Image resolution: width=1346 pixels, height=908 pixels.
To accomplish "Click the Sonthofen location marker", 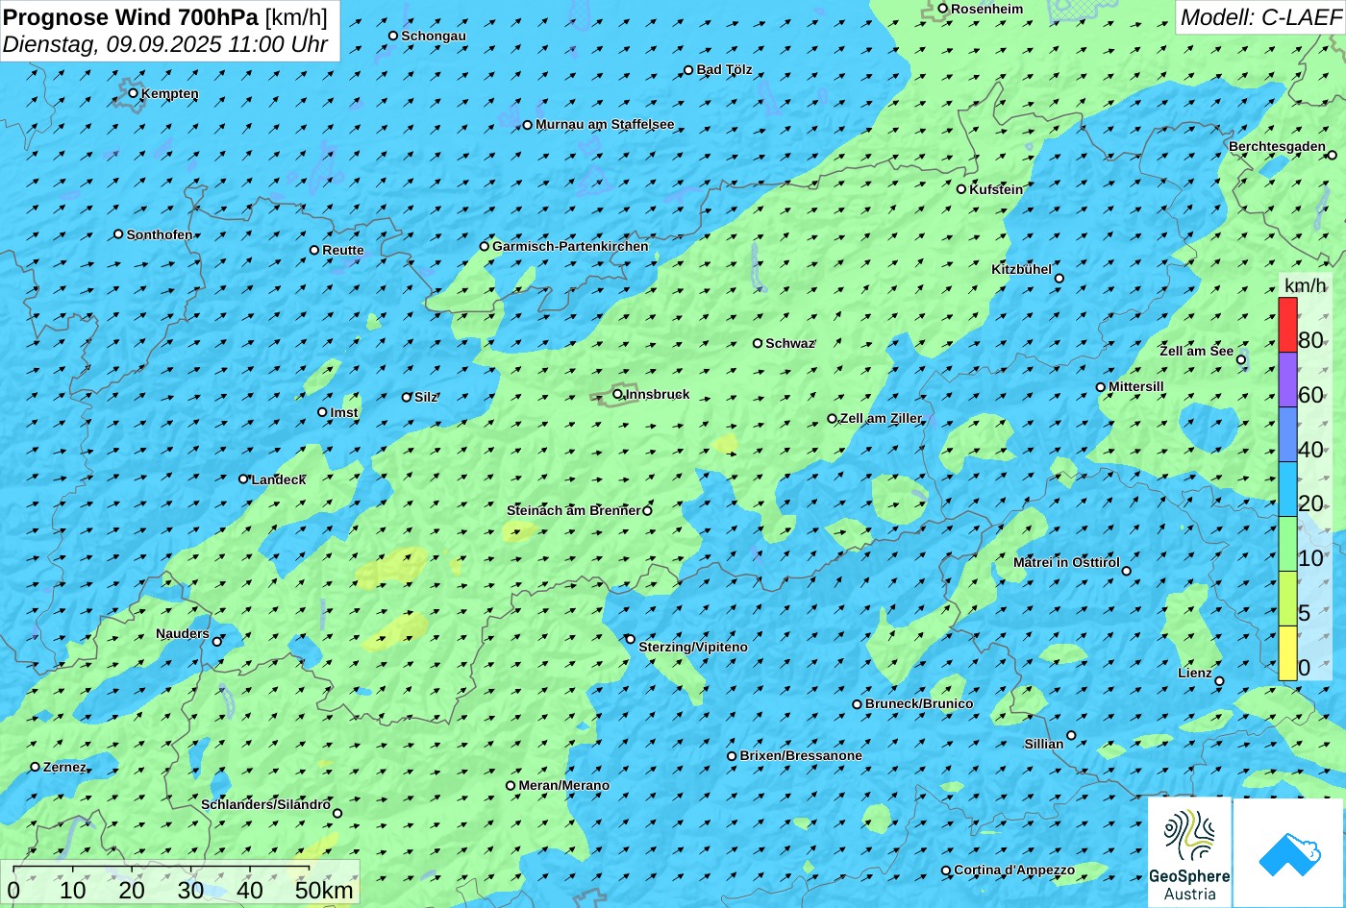I will pos(119,234).
